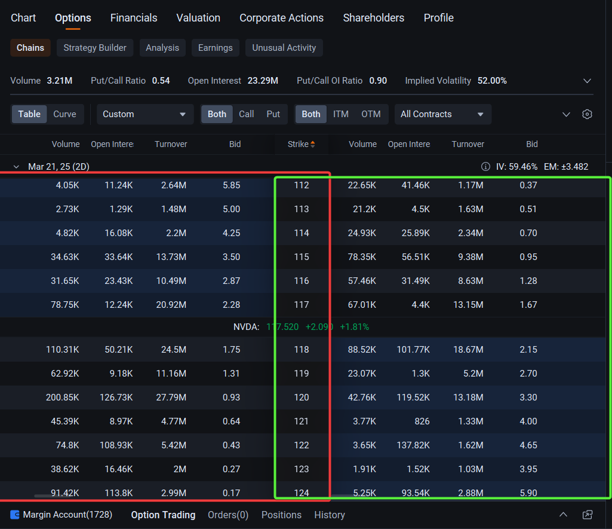Select Both in the Call/Put toggle
This screenshot has height=529, width=612.
pos(217,114)
